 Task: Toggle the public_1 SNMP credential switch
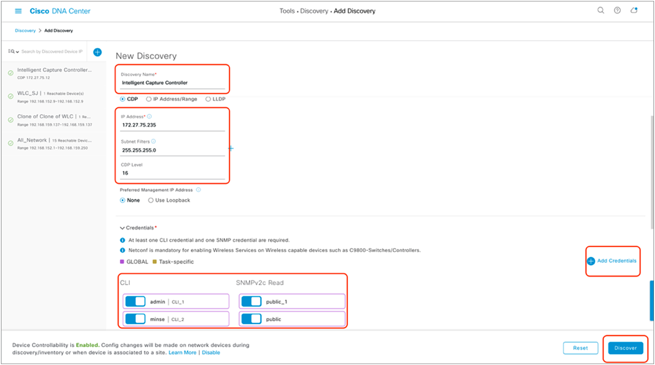tap(251, 302)
